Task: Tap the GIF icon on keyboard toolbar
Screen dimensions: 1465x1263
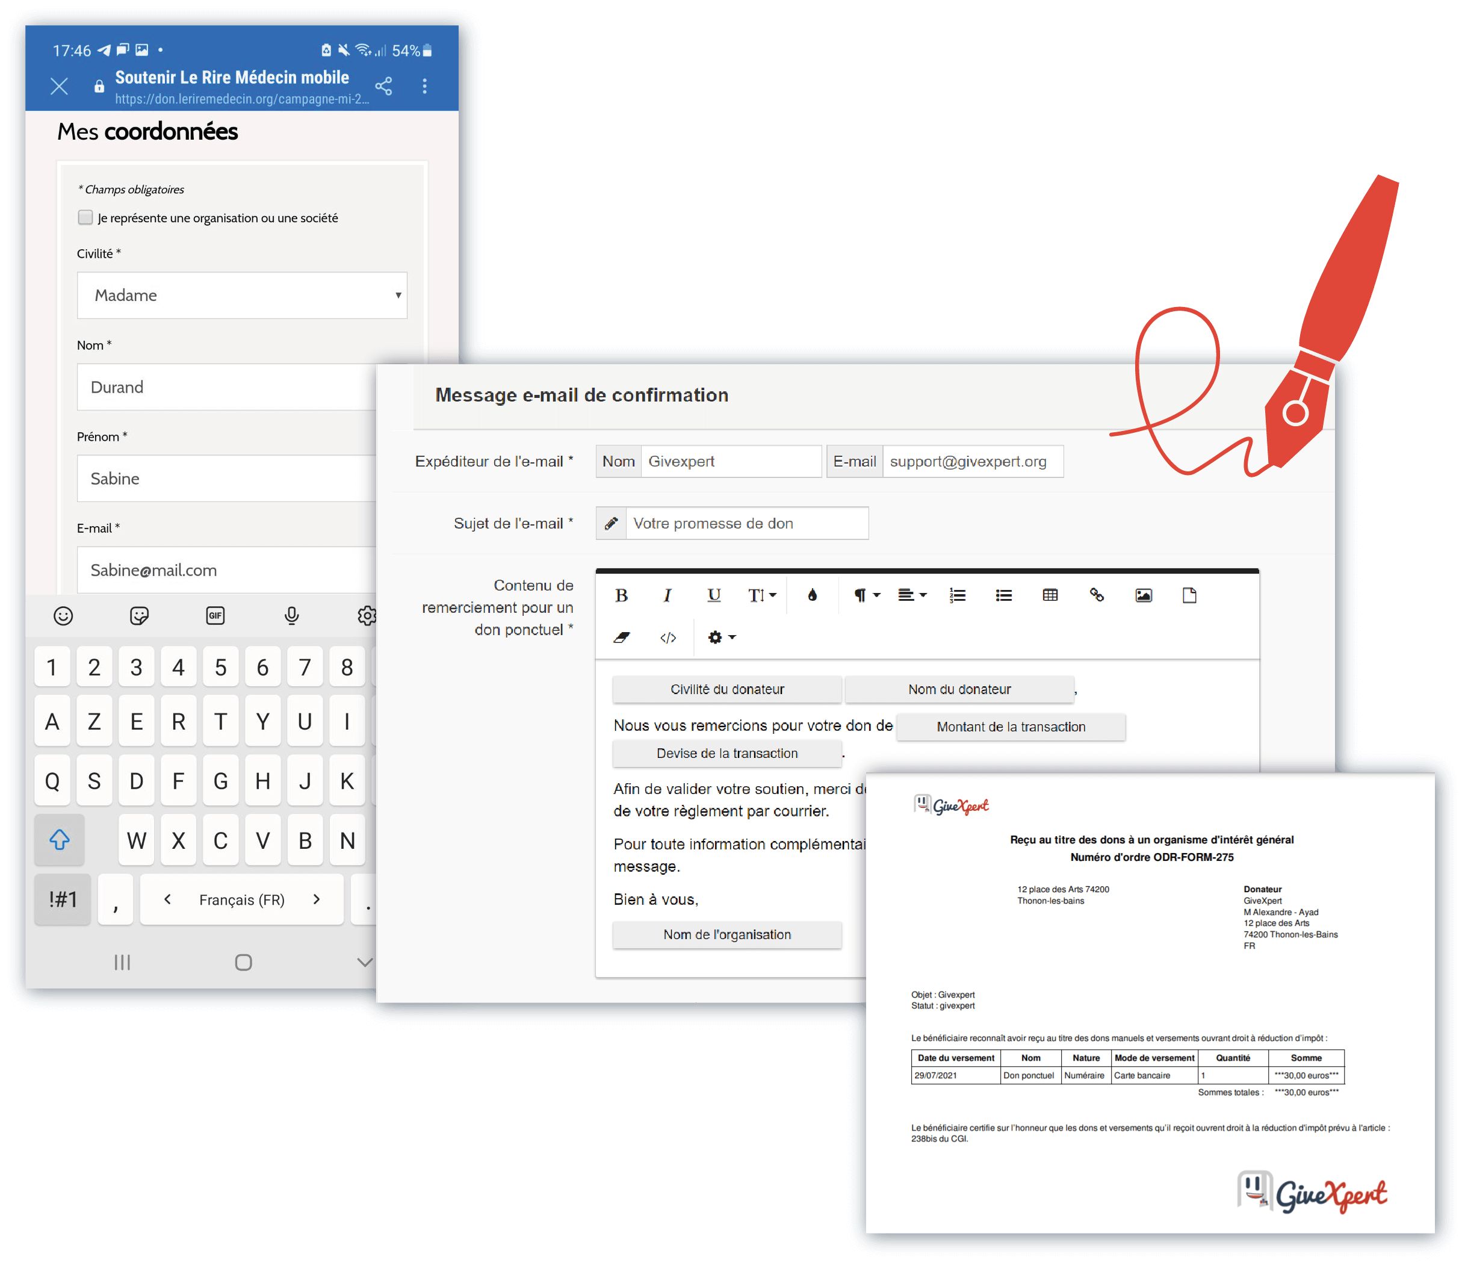Action: pyautogui.click(x=215, y=615)
